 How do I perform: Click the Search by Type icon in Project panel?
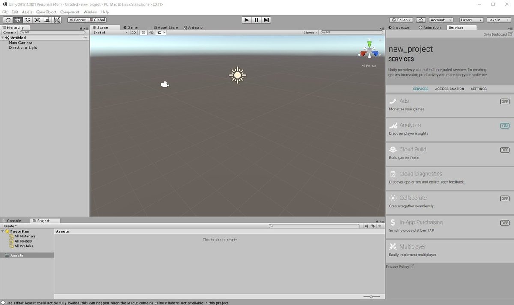[x=366, y=226]
